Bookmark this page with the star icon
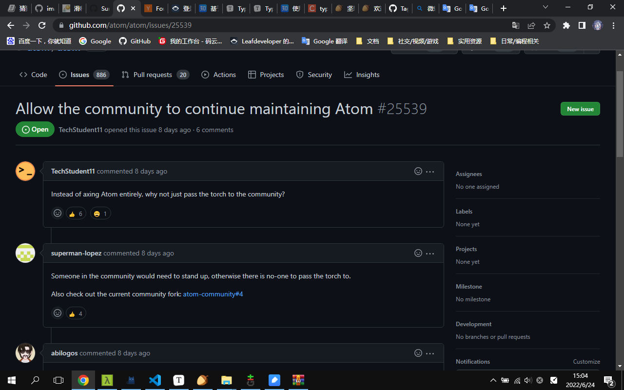This screenshot has width=624, height=390. tap(547, 25)
